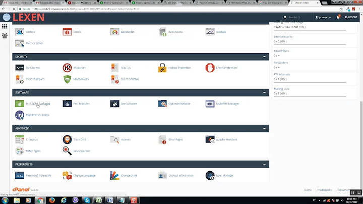Click the PHP PEAR Packages link
363x204 pixels.
38,104
